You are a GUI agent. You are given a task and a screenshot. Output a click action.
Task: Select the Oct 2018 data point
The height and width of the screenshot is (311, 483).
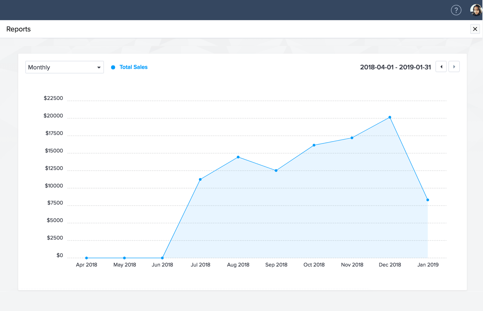[x=314, y=145]
